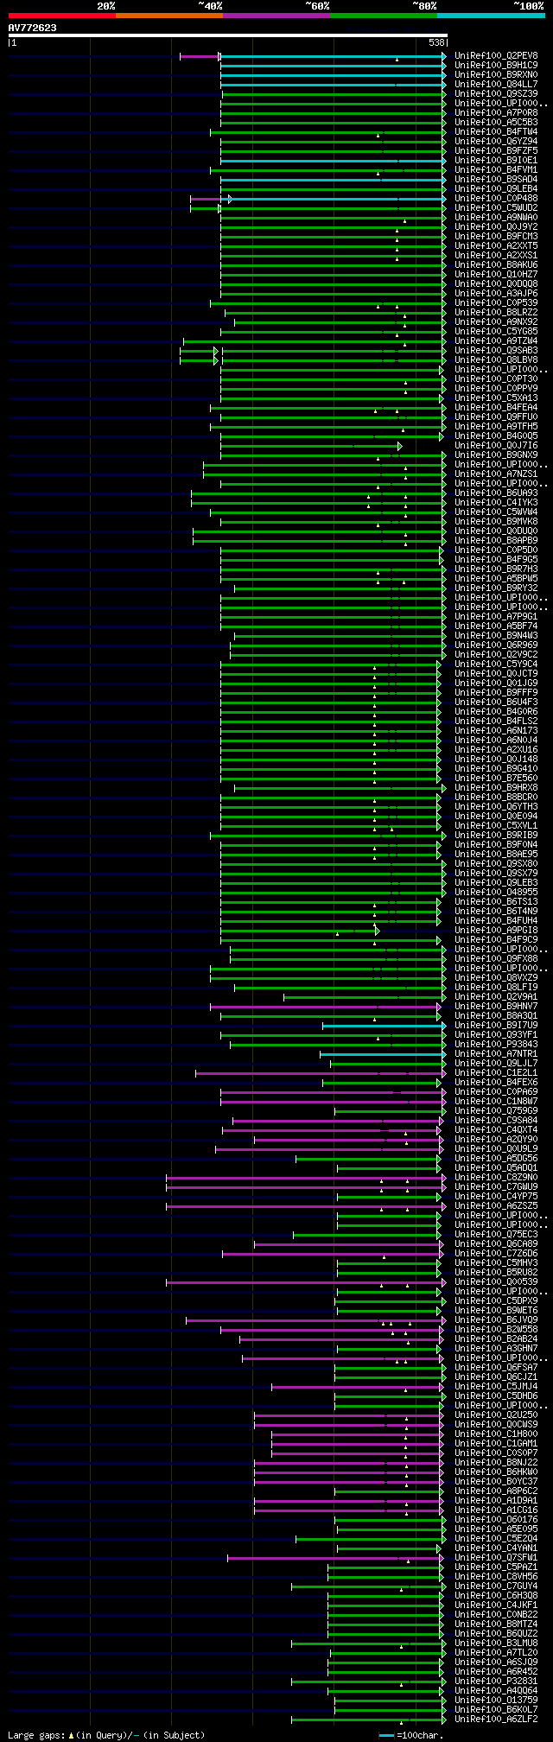Open hit UniRef100_Q84LL7
Viewport: 553px width, 1742px height.
496,84
